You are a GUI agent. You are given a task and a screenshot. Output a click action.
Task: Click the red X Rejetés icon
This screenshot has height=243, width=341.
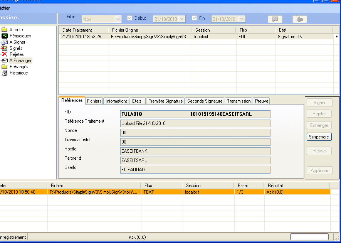pyautogui.click(x=4, y=54)
